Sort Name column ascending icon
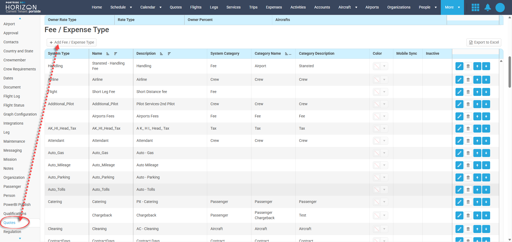The height and width of the screenshot is (242, 512). (x=108, y=54)
